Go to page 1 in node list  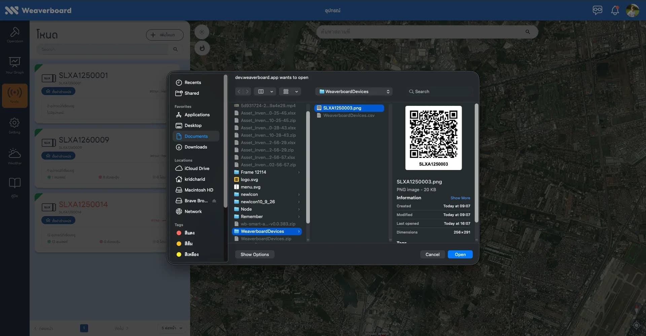(x=84, y=328)
